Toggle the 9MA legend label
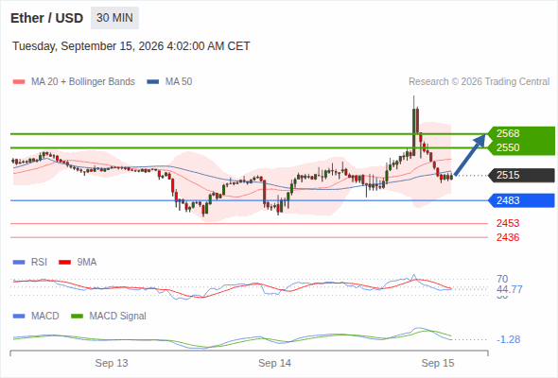This screenshot has height=378, width=558. (x=87, y=263)
